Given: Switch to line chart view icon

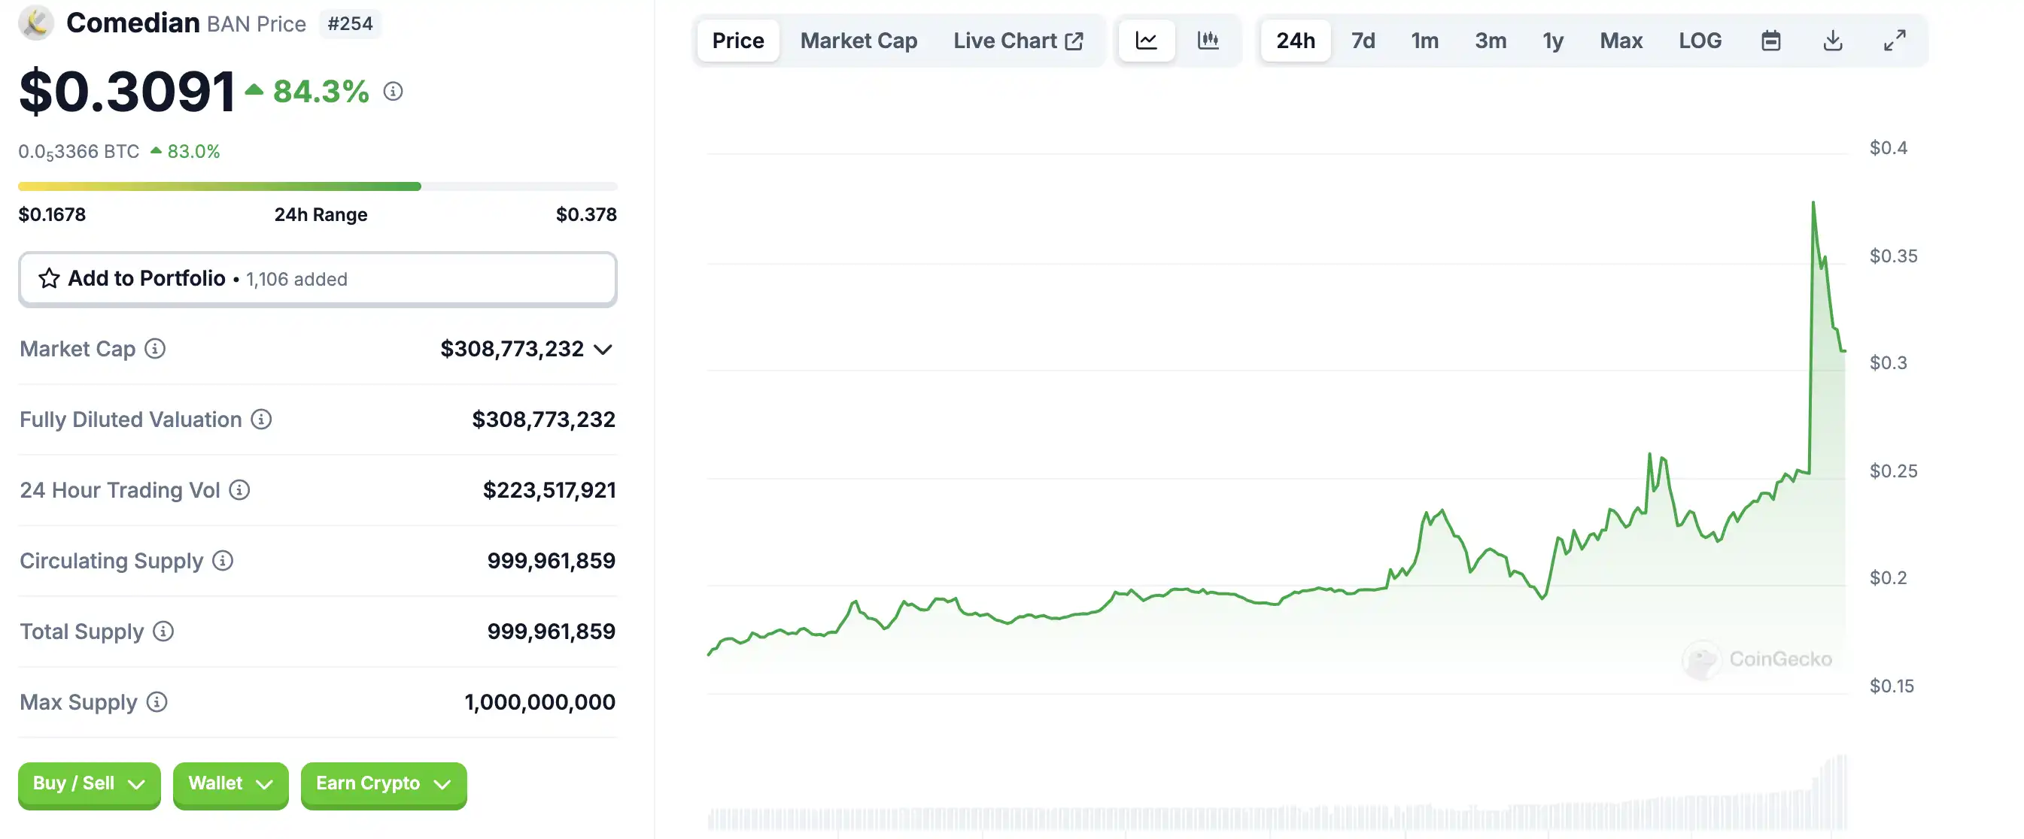Looking at the screenshot, I should pyautogui.click(x=1147, y=40).
